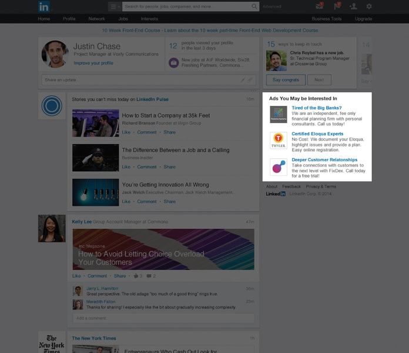Click Upgrade in the nav bar
Screen dimensions: 409x353
pyautogui.click(x=363, y=19)
